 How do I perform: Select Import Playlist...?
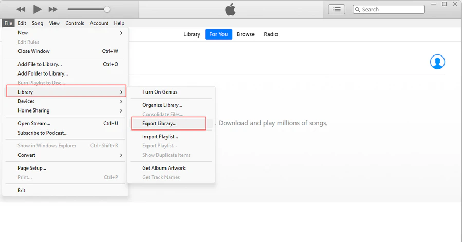pos(171,137)
